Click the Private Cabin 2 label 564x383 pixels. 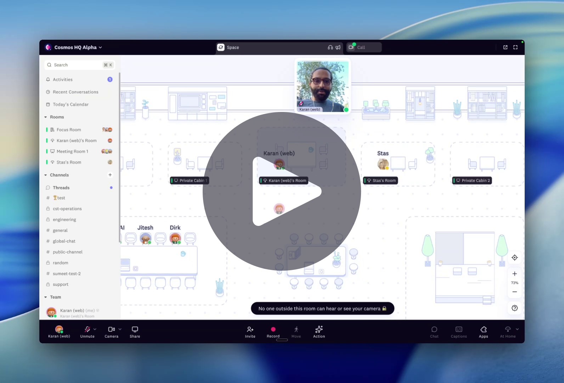(x=473, y=181)
